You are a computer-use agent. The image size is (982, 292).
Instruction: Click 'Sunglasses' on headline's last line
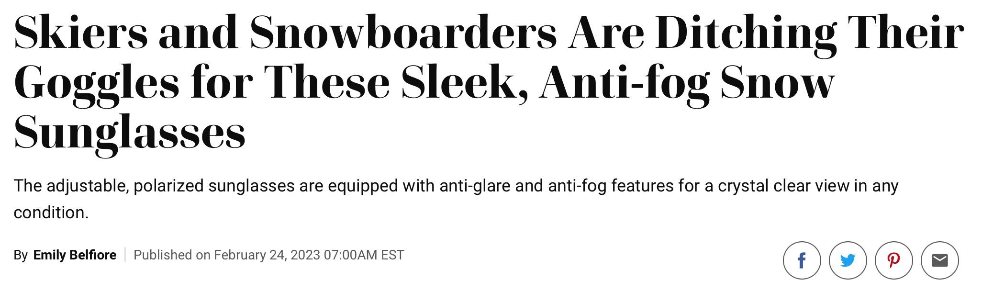(x=130, y=134)
